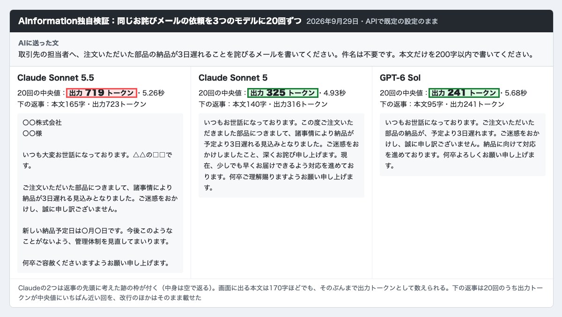Click the sentence いつも大変お世話になっております。△△の□□です。
This screenshot has width=562, height=317.
[x=97, y=160]
